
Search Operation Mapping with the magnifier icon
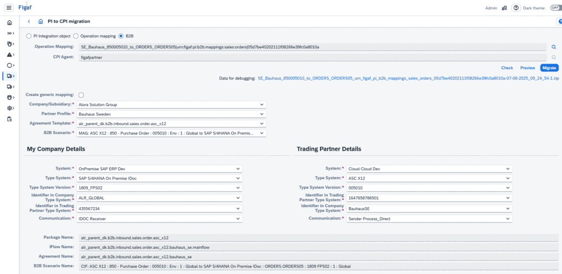554,47
